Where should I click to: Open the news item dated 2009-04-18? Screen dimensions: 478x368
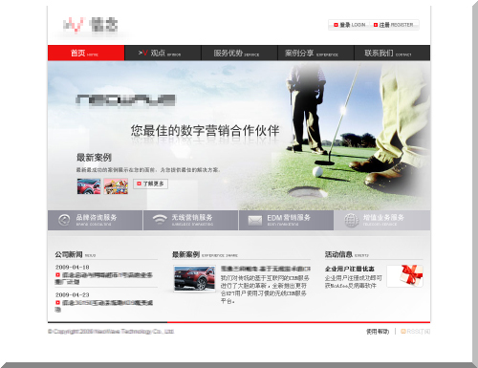click(104, 278)
